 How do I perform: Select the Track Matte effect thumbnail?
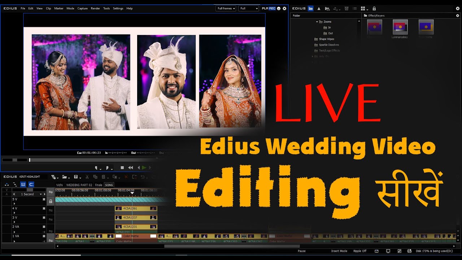pos(426,27)
